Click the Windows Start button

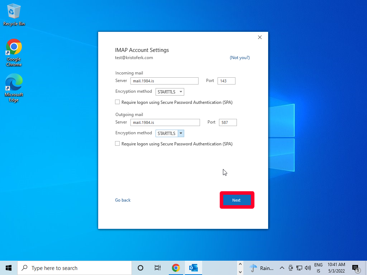coord(9,268)
